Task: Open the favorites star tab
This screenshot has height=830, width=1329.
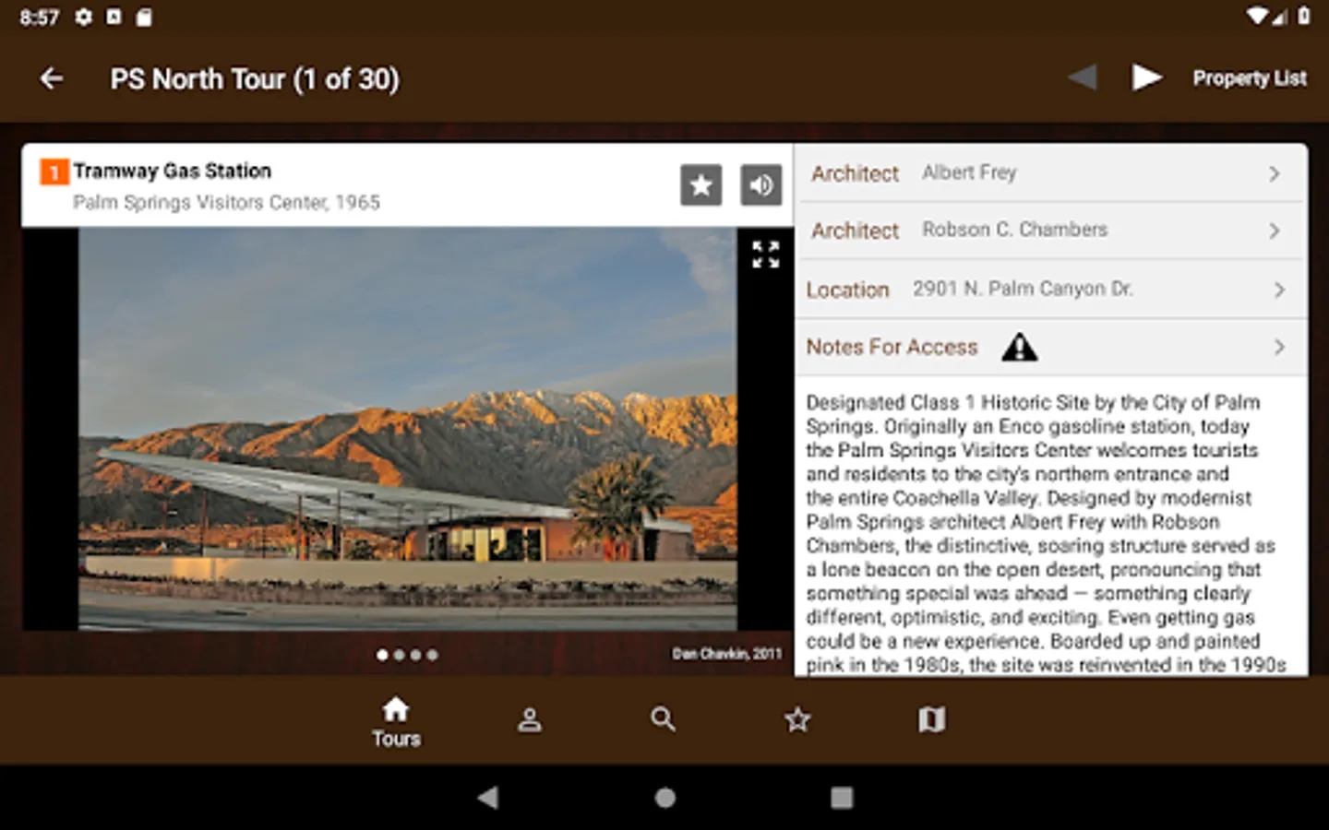Action: (797, 719)
